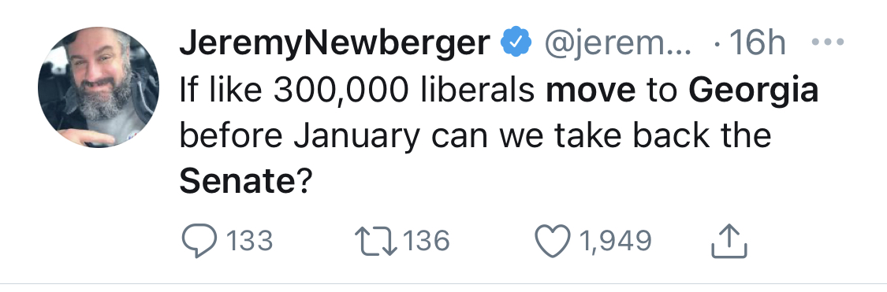The image size is (887, 292).
Task: View the 1,949 likes count
Action: (x=615, y=241)
